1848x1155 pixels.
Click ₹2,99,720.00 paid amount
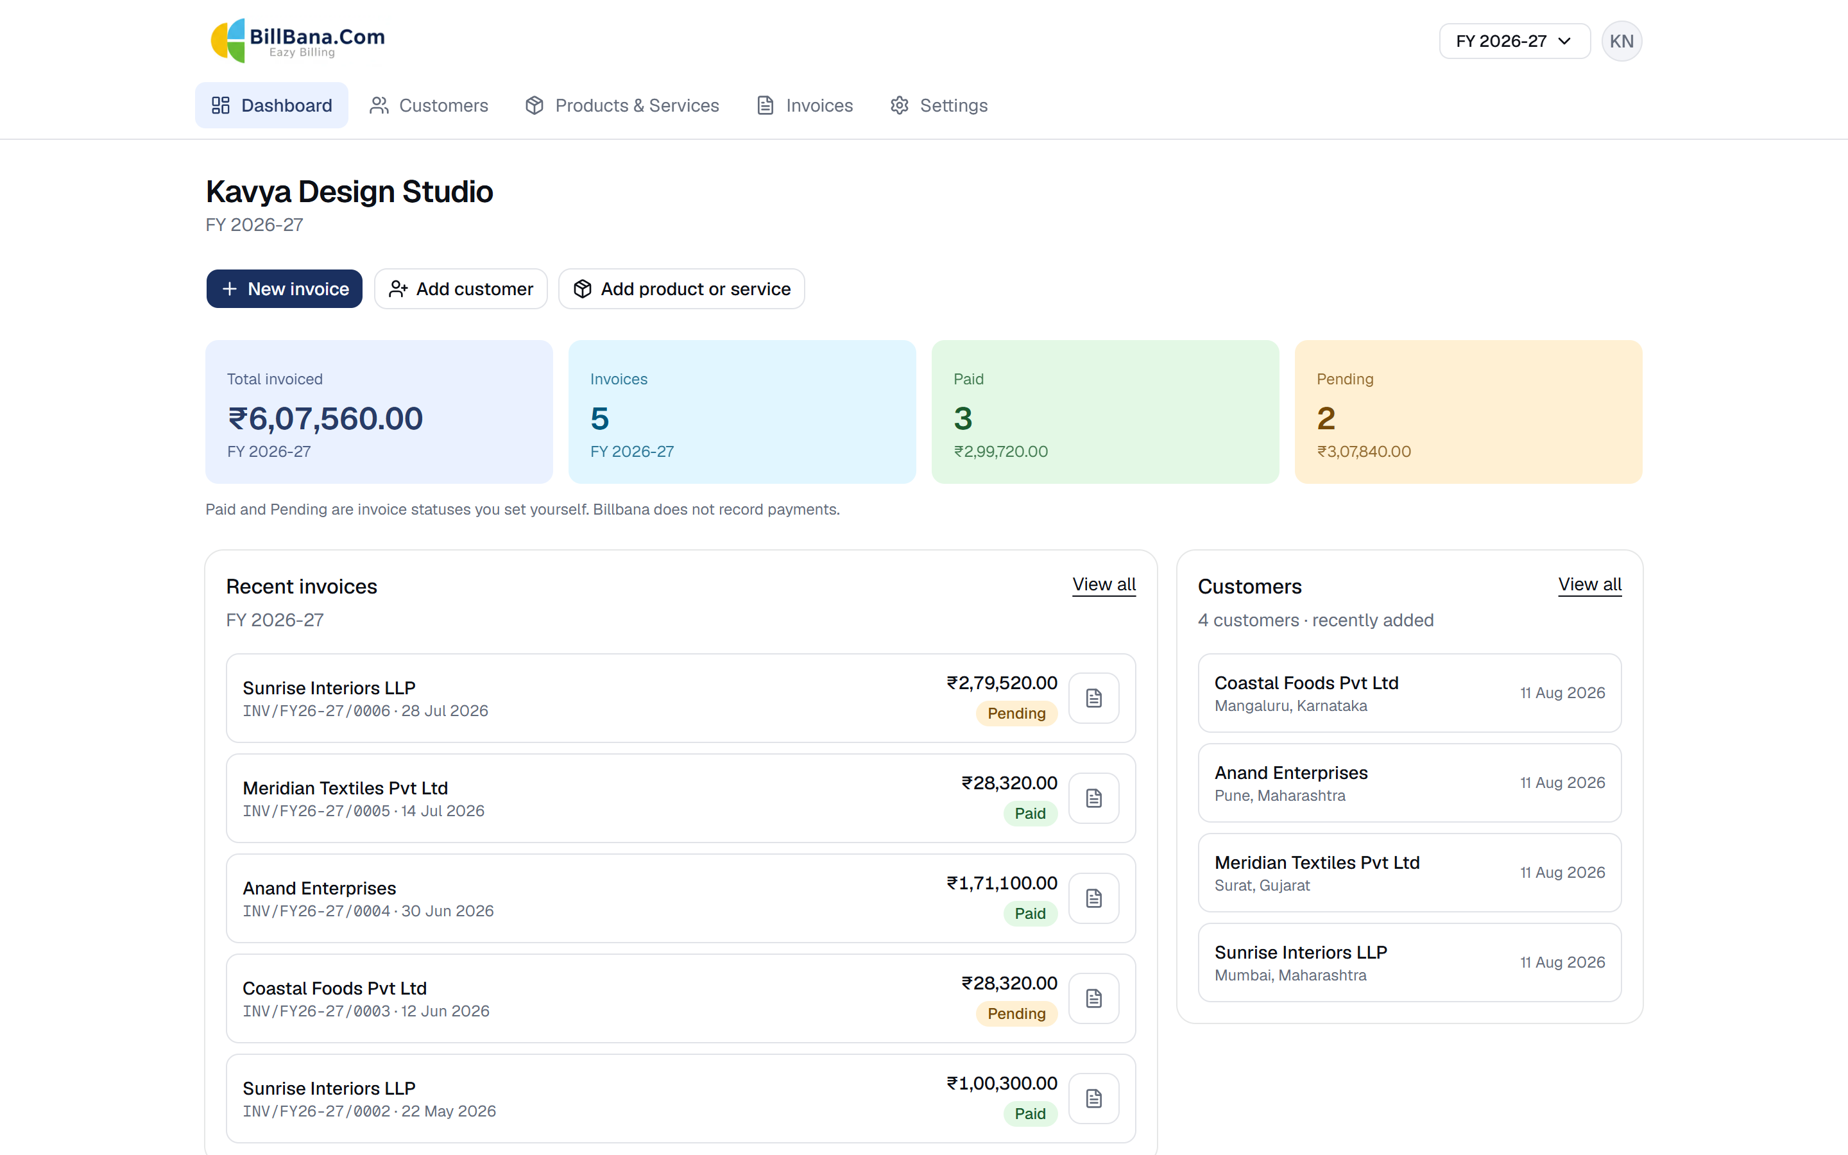pyautogui.click(x=1000, y=452)
